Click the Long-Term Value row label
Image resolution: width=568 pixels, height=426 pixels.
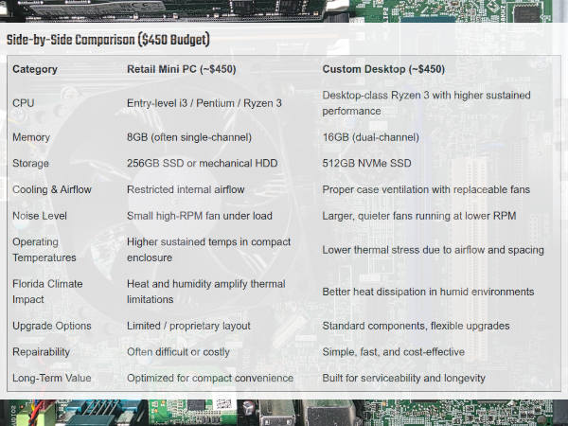pyautogui.click(x=50, y=378)
